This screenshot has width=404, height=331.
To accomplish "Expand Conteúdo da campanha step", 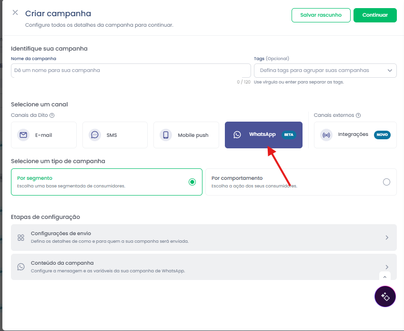I will (203, 267).
